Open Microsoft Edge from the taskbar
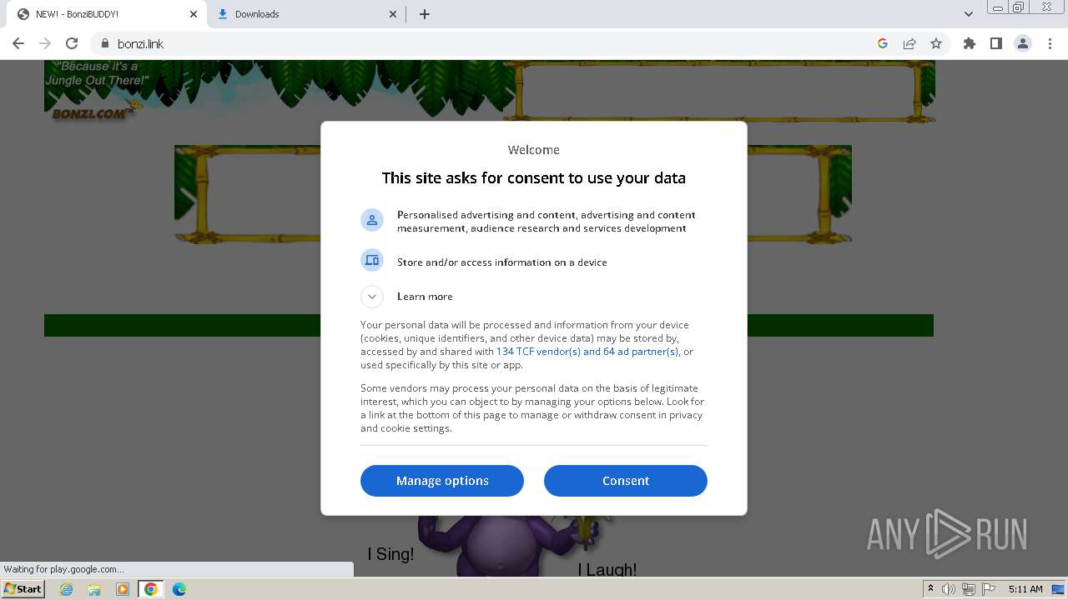1068x600 pixels. (179, 589)
